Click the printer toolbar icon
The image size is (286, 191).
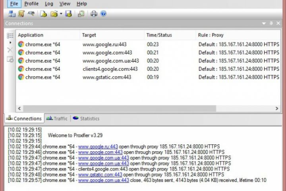(94, 14)
